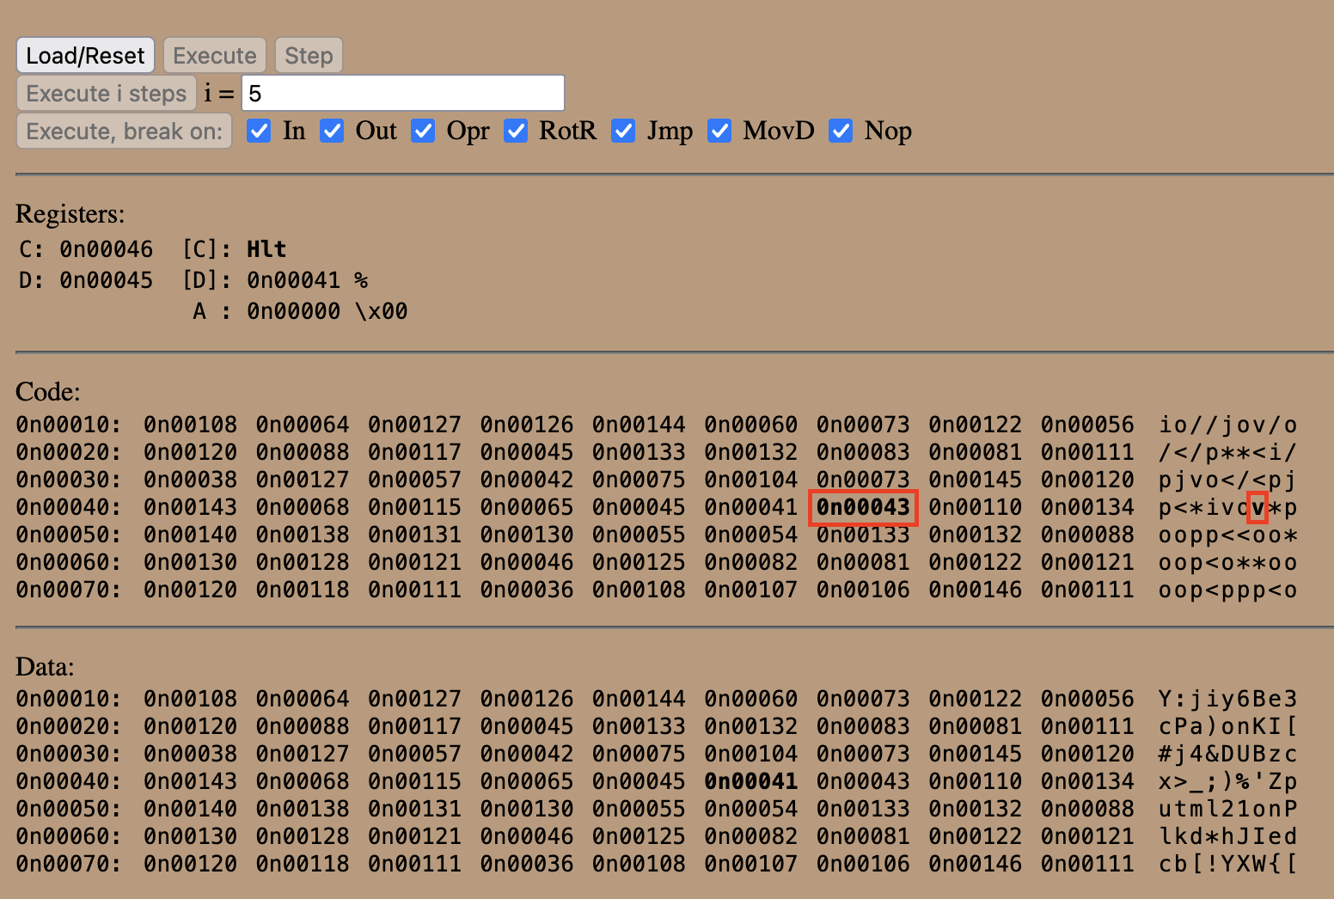This screenshot has width=1334, height=899.
Task: Click Data ASCII text cb[!YXW{[
Action: pyautogui.click(x=1228, y=864)
